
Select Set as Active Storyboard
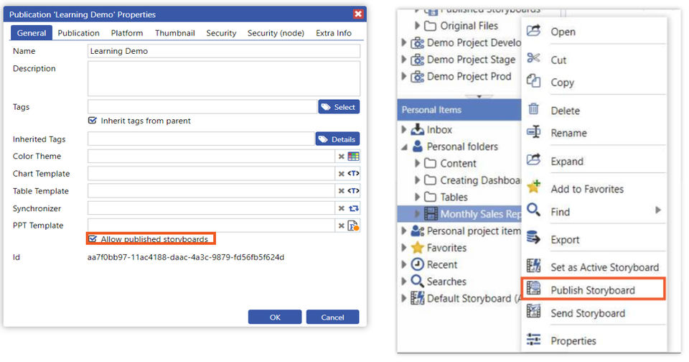pyautogui.click(x=604, y=267)
